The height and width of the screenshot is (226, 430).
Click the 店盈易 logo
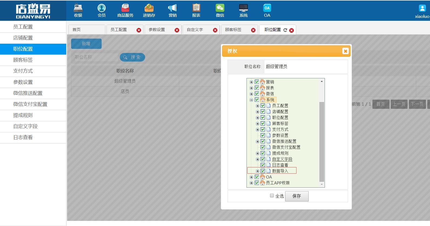tap(33, 11)
